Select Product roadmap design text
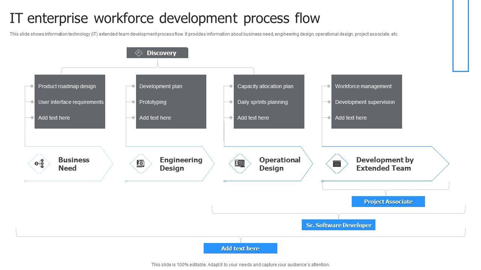 click(67, 86)
